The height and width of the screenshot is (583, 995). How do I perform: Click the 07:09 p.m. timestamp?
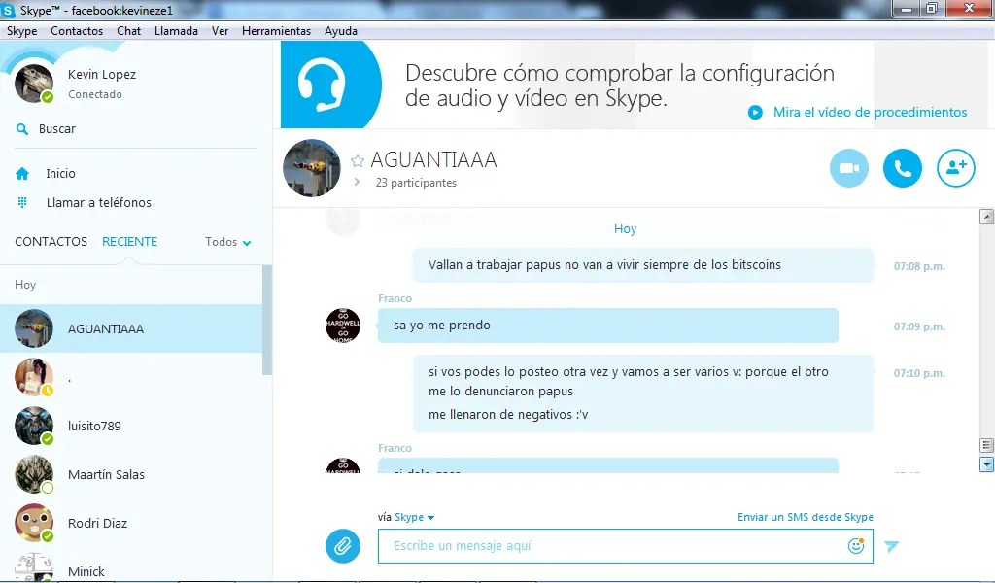click(919, 326)
